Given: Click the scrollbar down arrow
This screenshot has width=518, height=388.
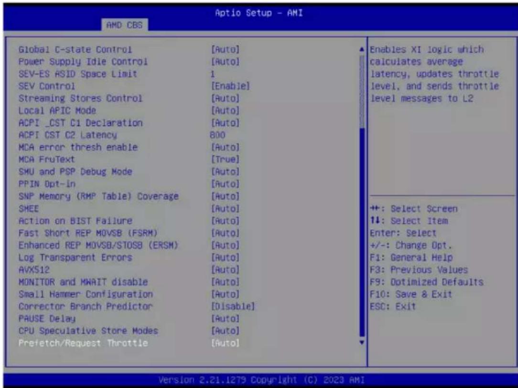Looking at the screenshot, I should 362,343.
